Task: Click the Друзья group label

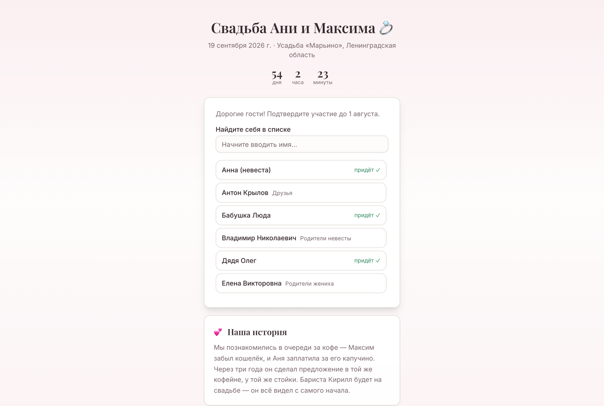Action: [282, 193]
